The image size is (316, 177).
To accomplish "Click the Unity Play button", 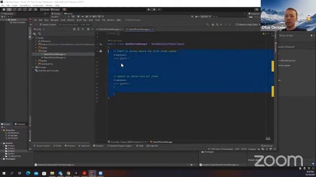I will coord(149,9).
